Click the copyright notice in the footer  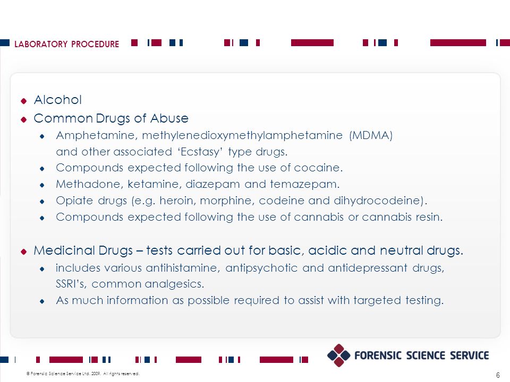point(83,374)
